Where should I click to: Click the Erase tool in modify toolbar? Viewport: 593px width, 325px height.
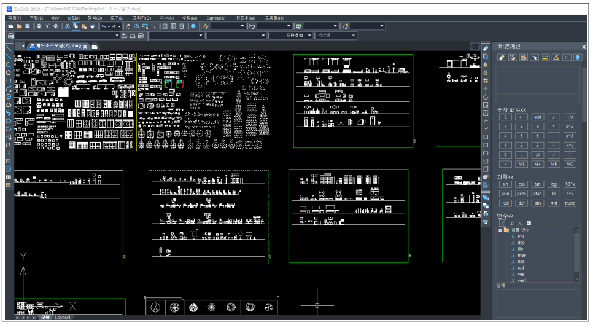[x=486, y=49]
